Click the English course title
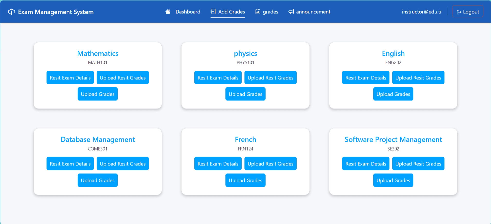The height and width of the screenshot is (224, 491). click(393, 54)
